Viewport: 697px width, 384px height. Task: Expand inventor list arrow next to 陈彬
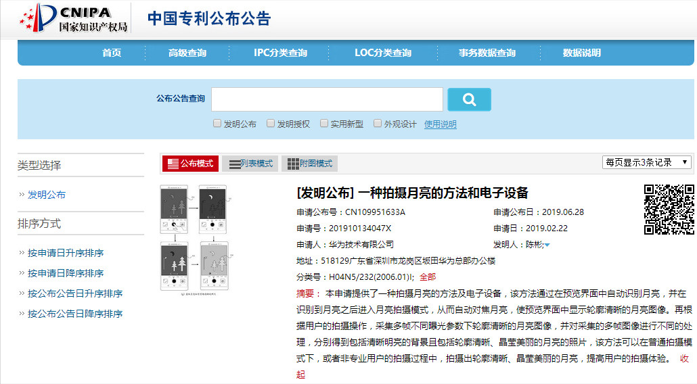pyautogui.click(x=547, y=245)
